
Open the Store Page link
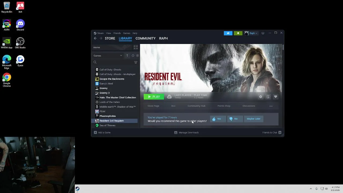[153, 106]
